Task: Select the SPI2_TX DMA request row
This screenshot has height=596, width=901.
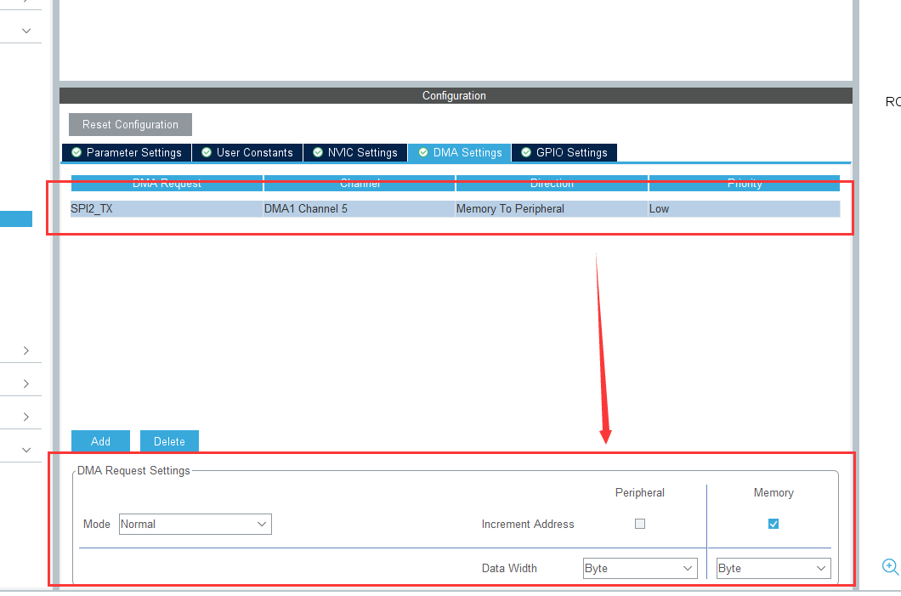Action: pyautogui.click(x=455, y=208)
